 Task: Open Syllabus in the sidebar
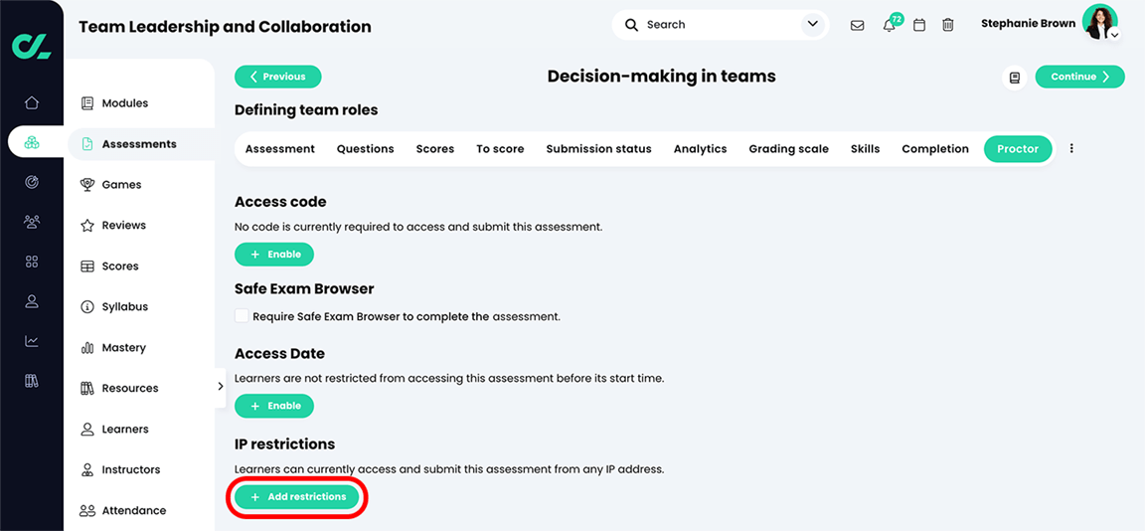124,307
